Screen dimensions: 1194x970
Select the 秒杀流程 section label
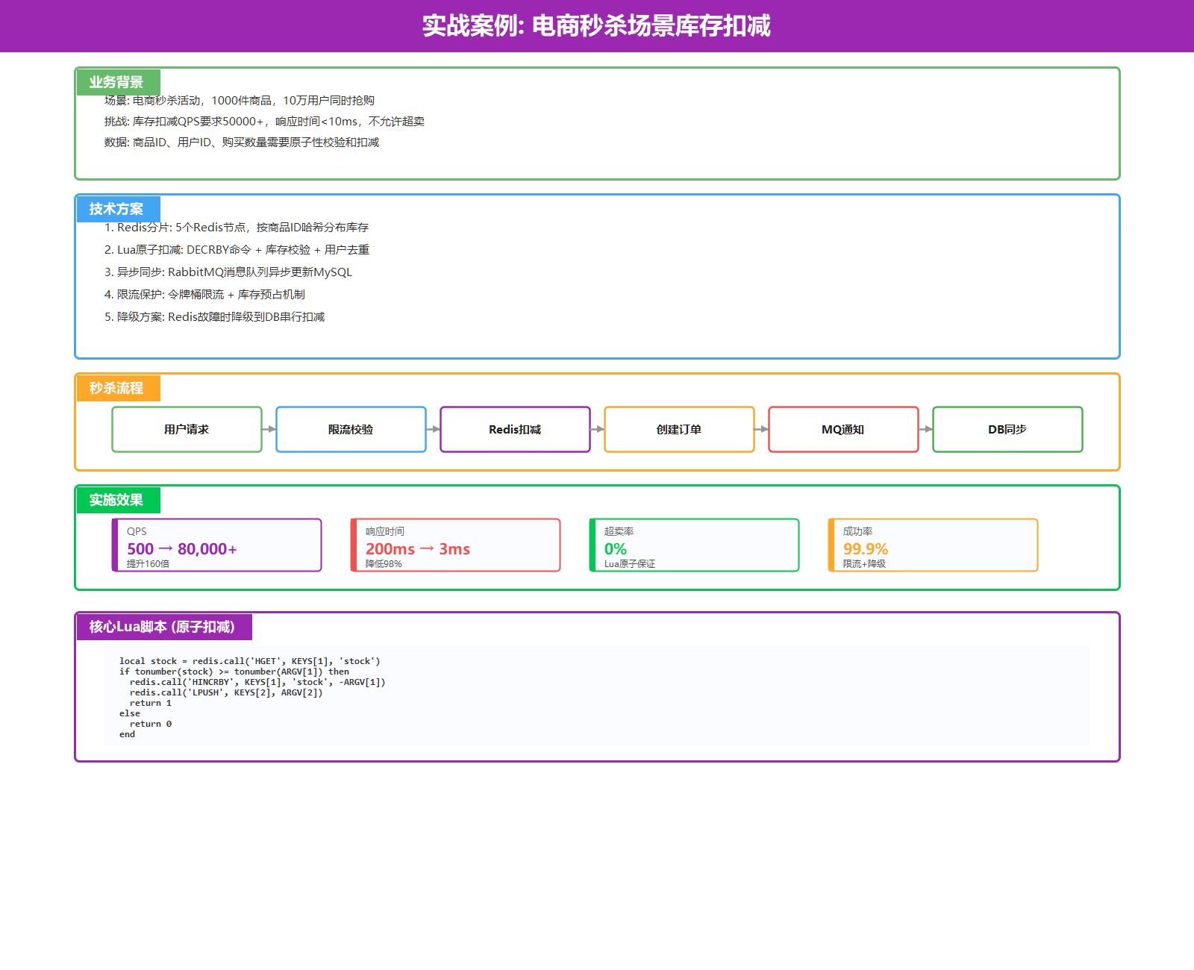point(117,388)
